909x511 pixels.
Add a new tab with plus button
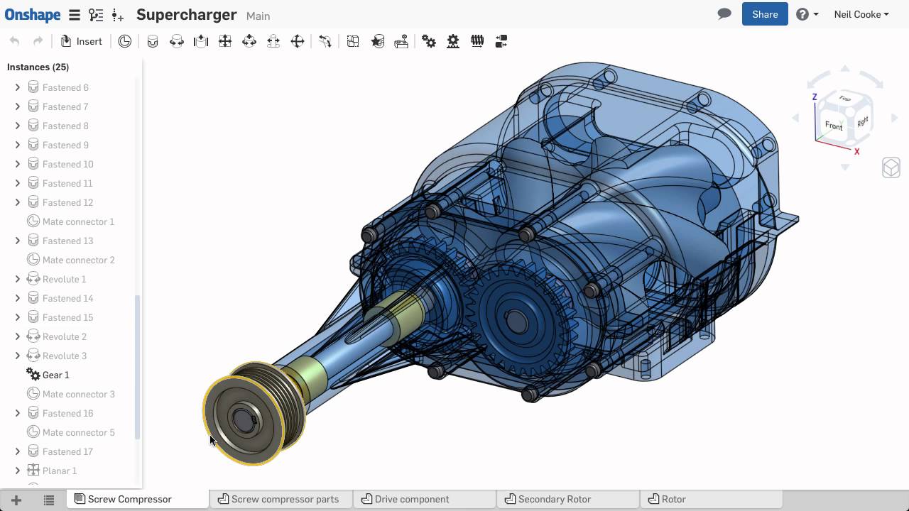click(16, 500)
